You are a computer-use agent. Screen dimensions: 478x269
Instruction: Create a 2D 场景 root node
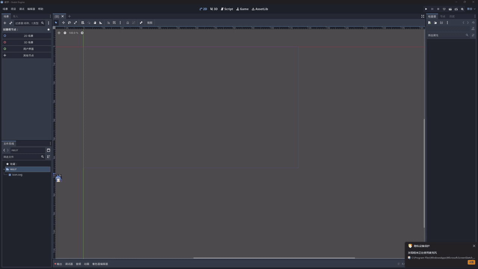(x=28, y=36)
